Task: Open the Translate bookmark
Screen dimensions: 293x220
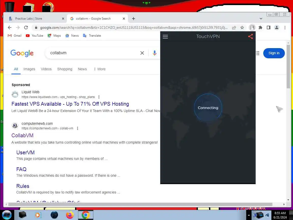Action: coord(92,36)
